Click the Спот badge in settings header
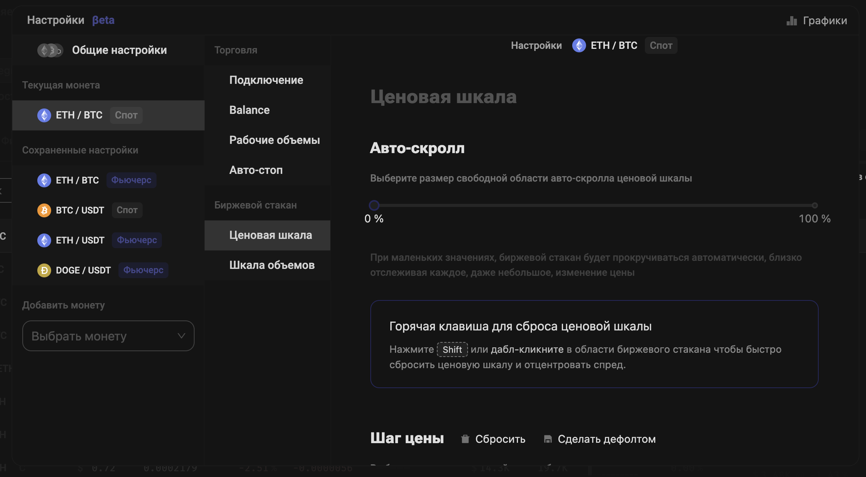 point(661,45)
